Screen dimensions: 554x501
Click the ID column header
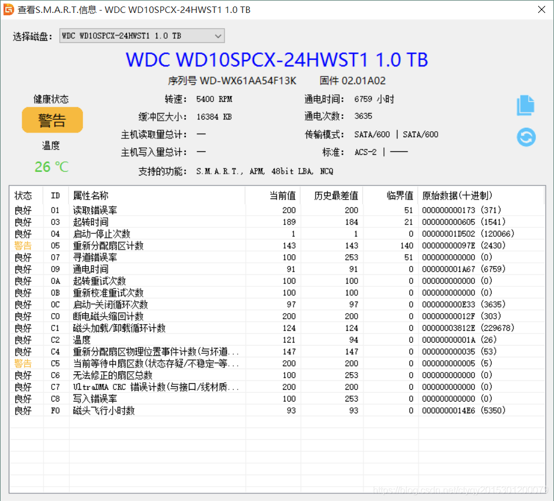pyautogui.click(x=55, y=195)
